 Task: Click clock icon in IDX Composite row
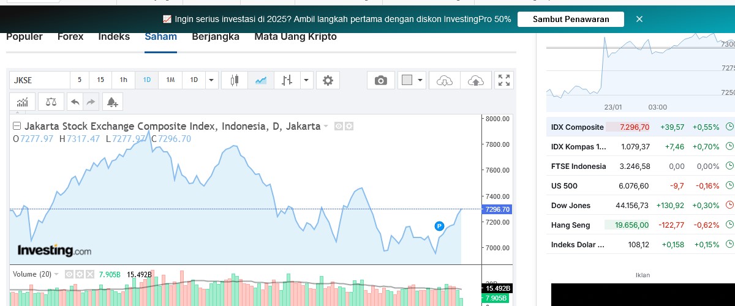pyautogui.click(x=729, y=127)
